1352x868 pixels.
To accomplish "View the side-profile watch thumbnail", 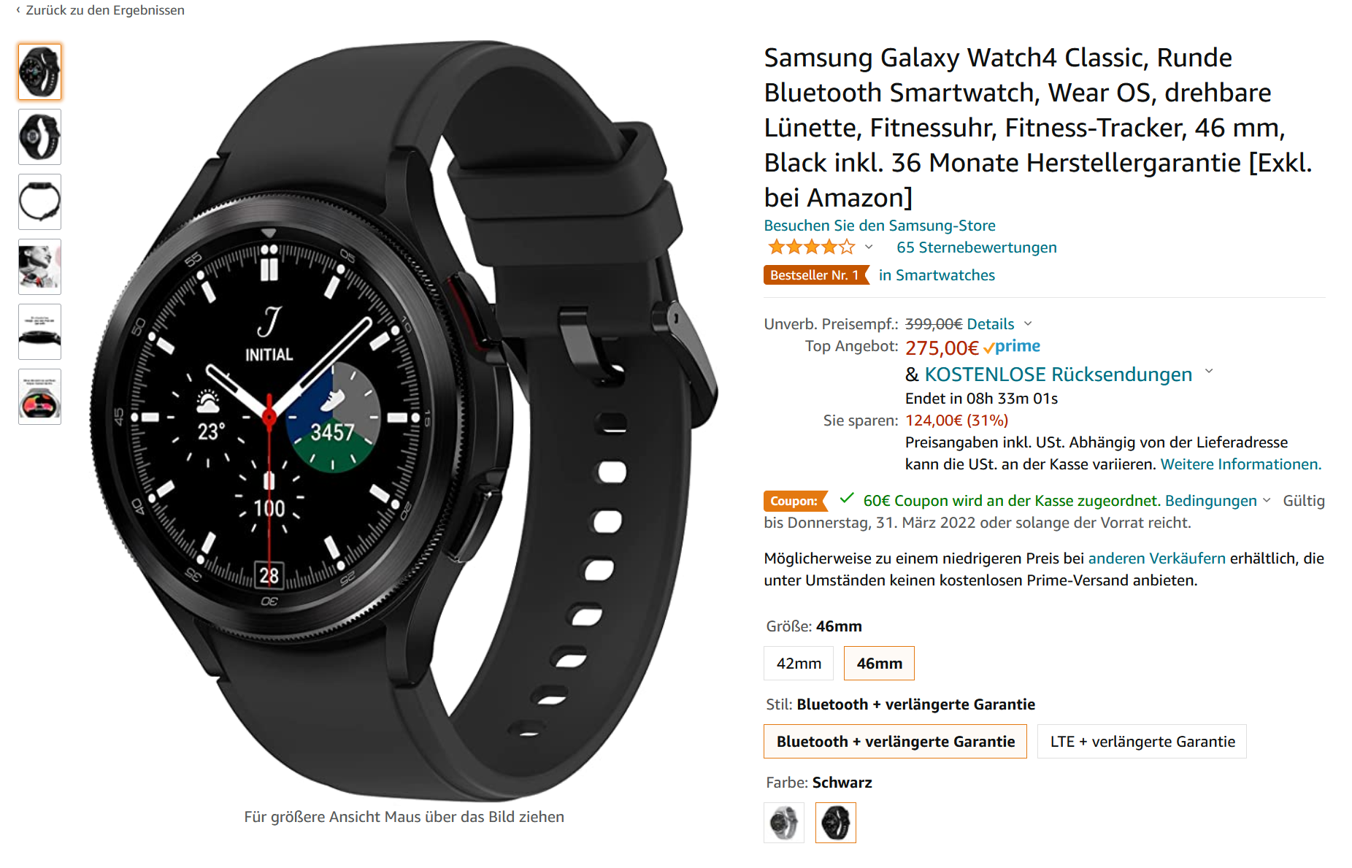I will coord(39,331).
